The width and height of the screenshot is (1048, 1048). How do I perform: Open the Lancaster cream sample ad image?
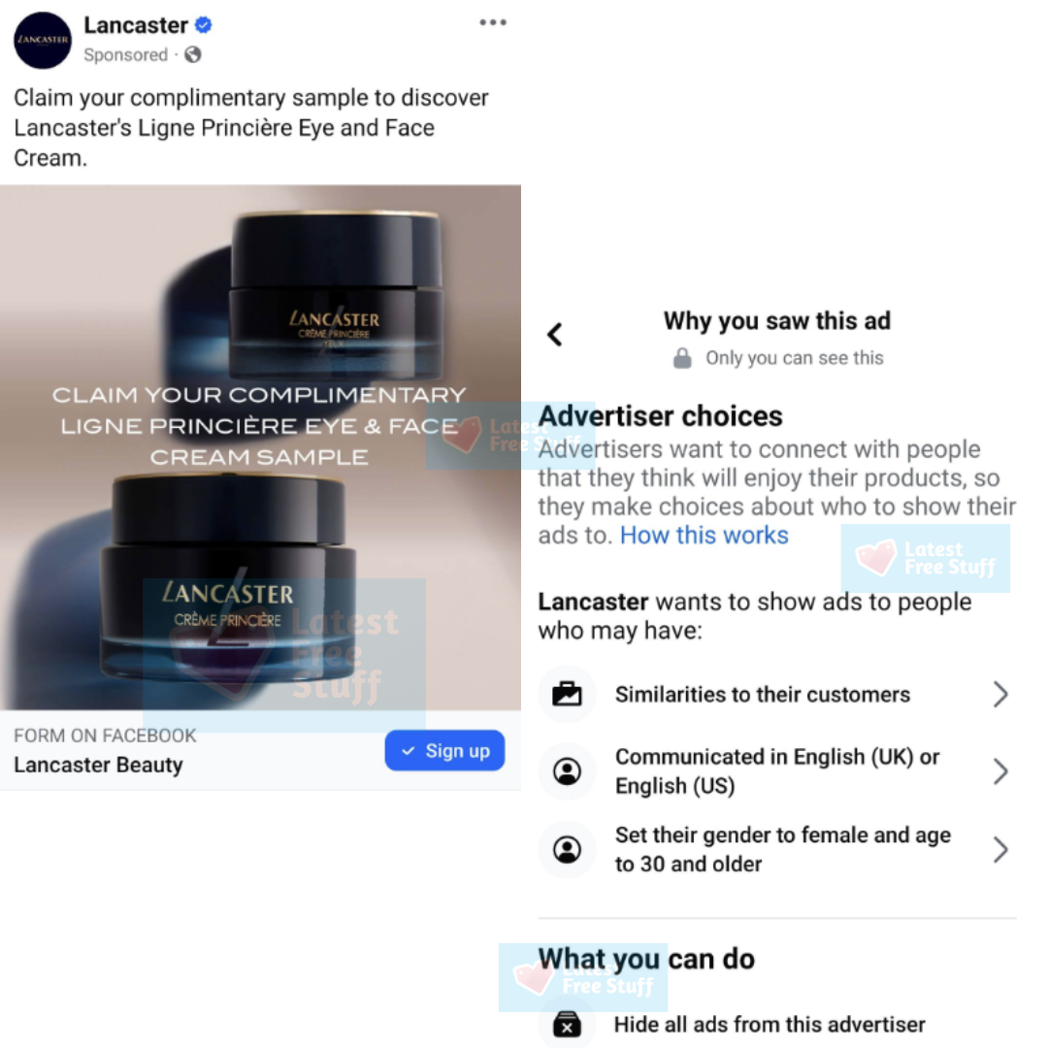[260, 447]
